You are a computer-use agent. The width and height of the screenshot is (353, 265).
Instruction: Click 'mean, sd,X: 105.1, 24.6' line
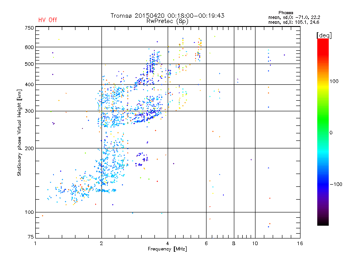coord(293,23)
